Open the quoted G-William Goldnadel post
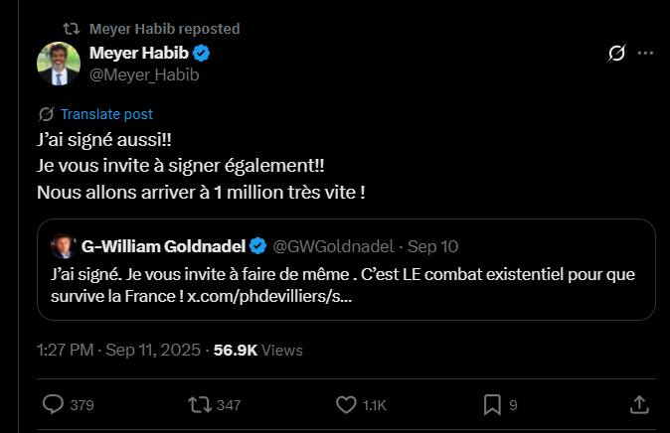The height and width of the screenshot is (433, 670). point(398,283)
